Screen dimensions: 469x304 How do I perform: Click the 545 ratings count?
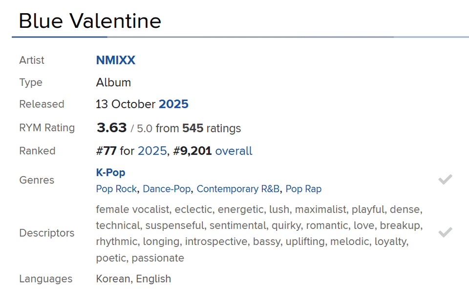click(x=192, y=129)
